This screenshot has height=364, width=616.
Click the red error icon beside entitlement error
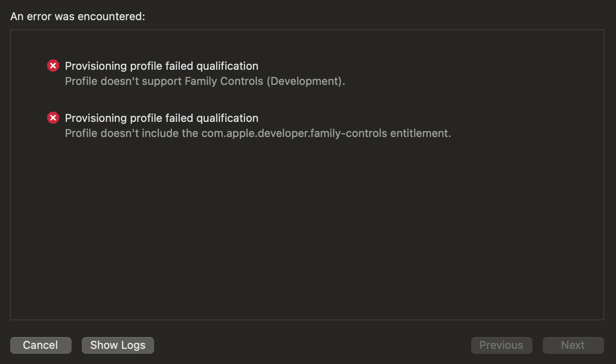53,118
